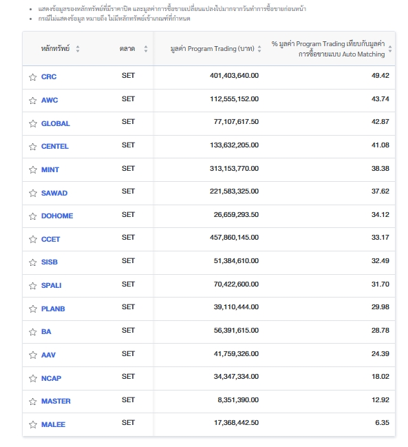Click the star next to MALEE
The width and height of the screenshot is (408, 447).
pyautogui.click(x=33, y=424)
